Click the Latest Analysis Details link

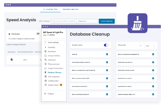point(16,45)
